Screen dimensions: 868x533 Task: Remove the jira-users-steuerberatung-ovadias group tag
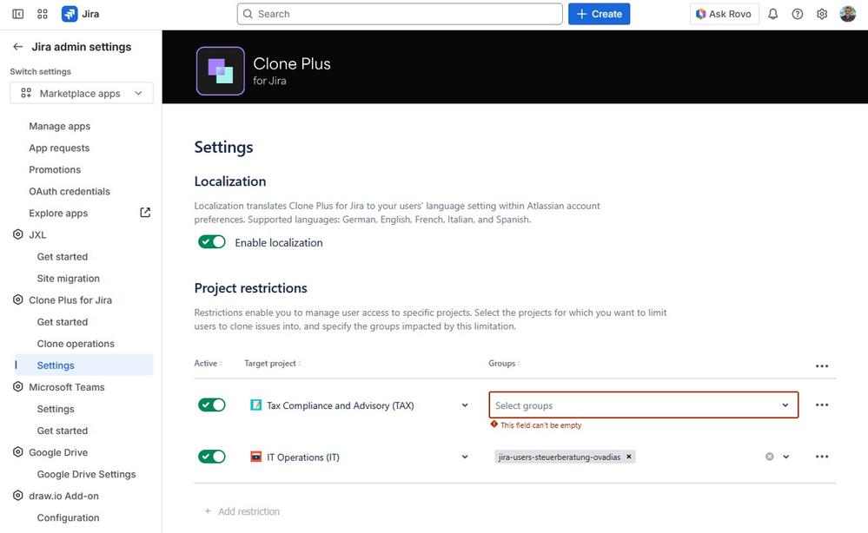[x=629, y=457]
